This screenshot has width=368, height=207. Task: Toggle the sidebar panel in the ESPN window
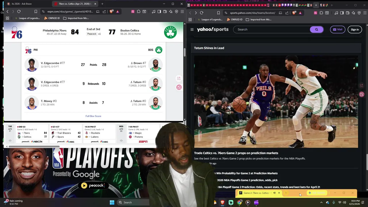(159, 11)
